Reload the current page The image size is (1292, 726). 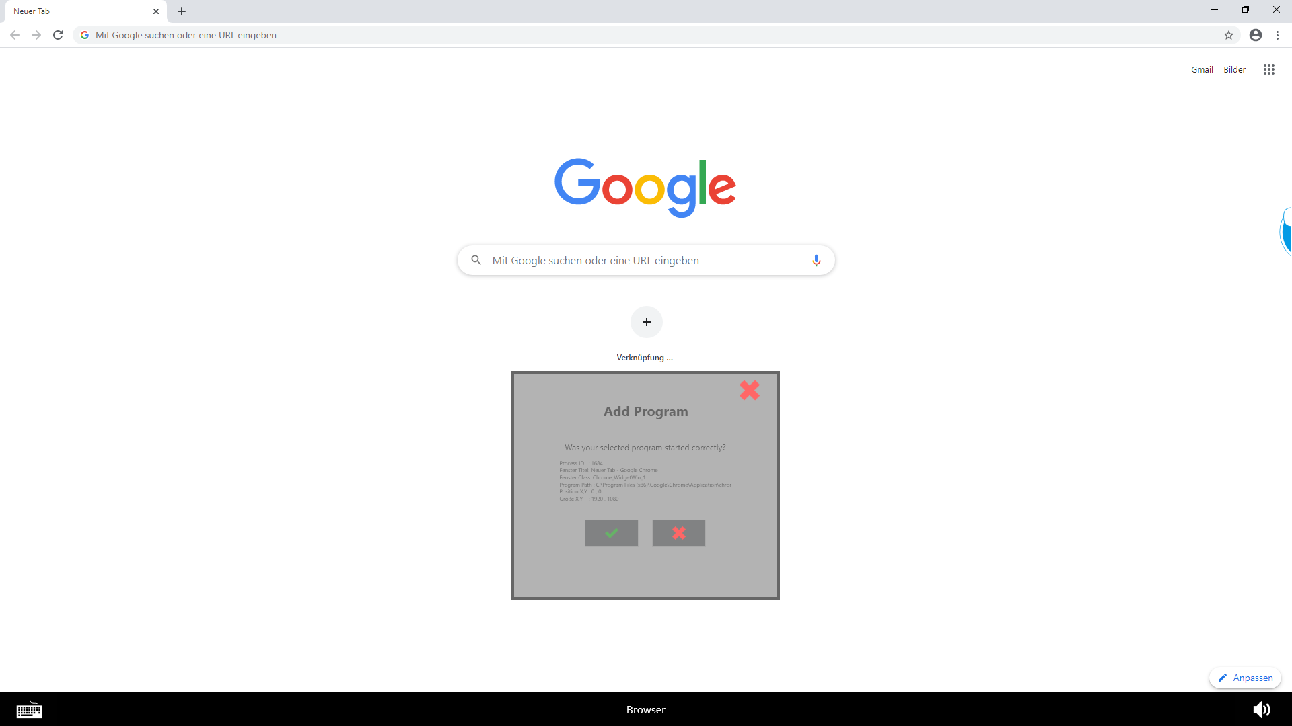click(x=58, y=35)
